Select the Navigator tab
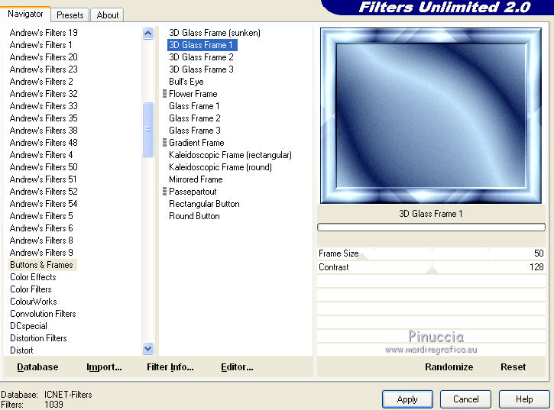Image resolution: width=554 pixels, height=410 pixels. [x=25, y=15]
